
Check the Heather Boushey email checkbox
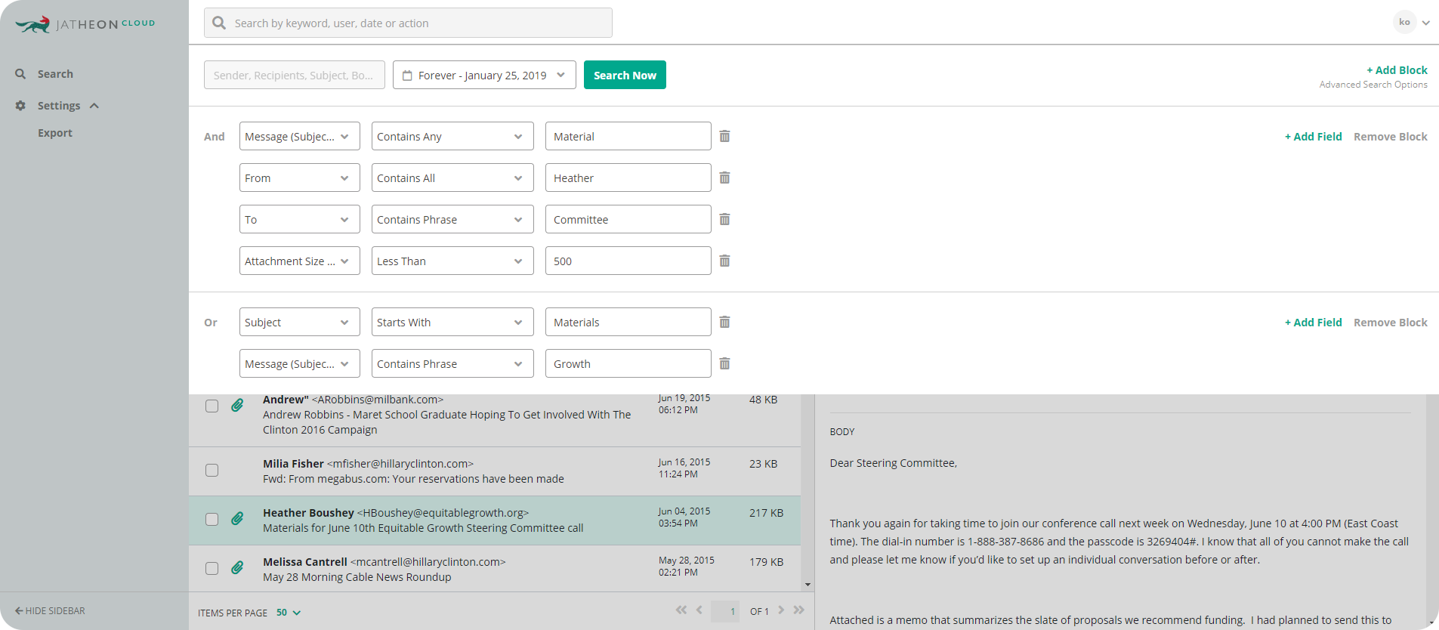tap(212, 519)
